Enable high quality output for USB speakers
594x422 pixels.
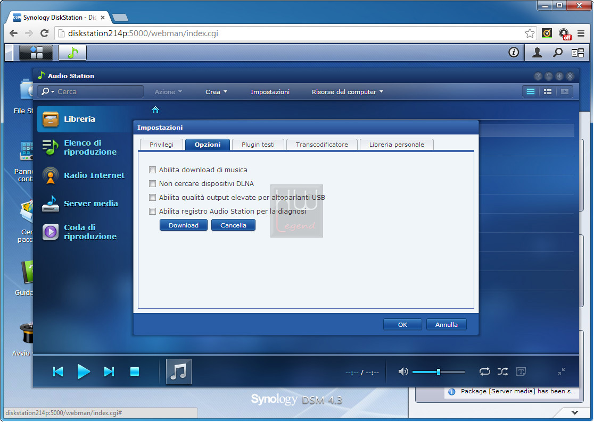coord(152,197)
